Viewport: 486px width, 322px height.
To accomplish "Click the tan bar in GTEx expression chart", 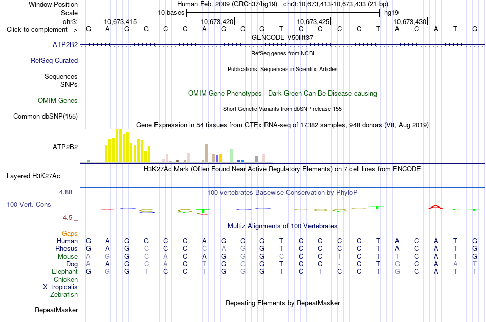I will 207,153.
